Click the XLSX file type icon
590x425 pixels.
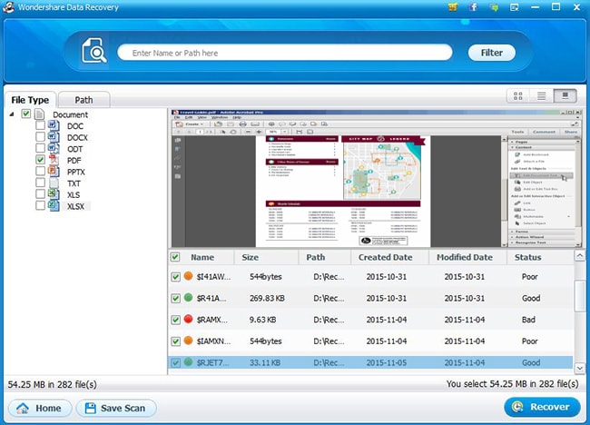(x=54, y=206)
